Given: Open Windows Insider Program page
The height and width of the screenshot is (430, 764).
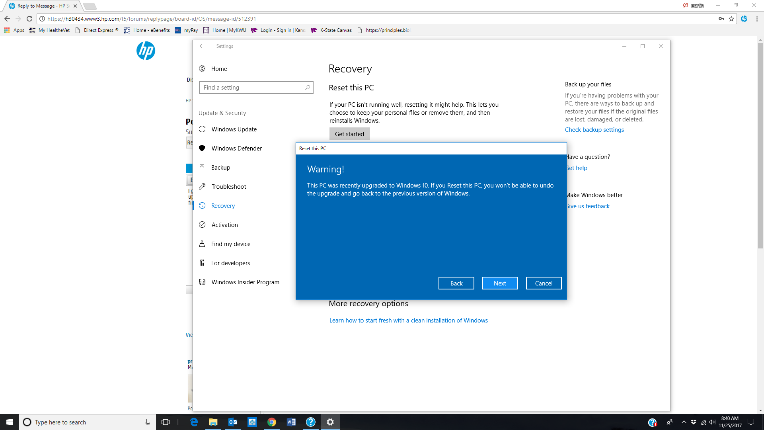Looking at the screenshot, I should click(x=245, y=282).
